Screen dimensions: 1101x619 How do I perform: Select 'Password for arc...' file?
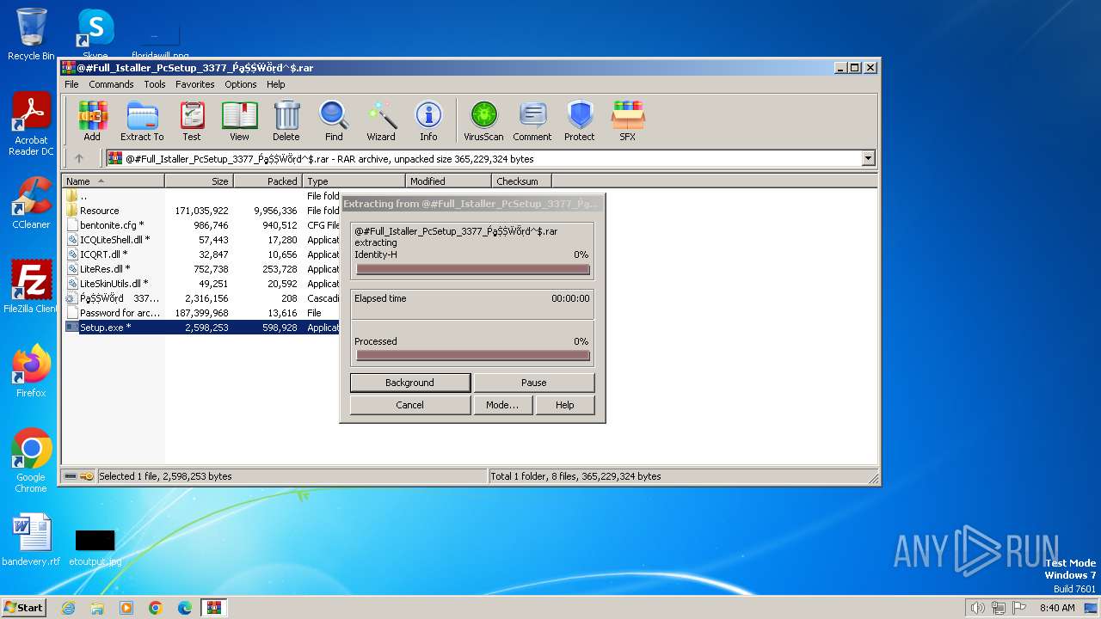(202, 313)
